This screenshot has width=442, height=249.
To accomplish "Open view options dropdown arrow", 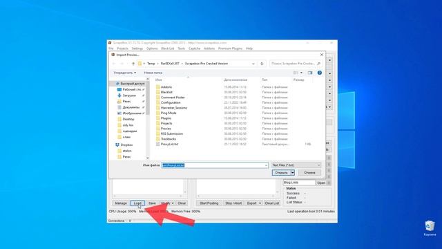I will pos(301,73).
